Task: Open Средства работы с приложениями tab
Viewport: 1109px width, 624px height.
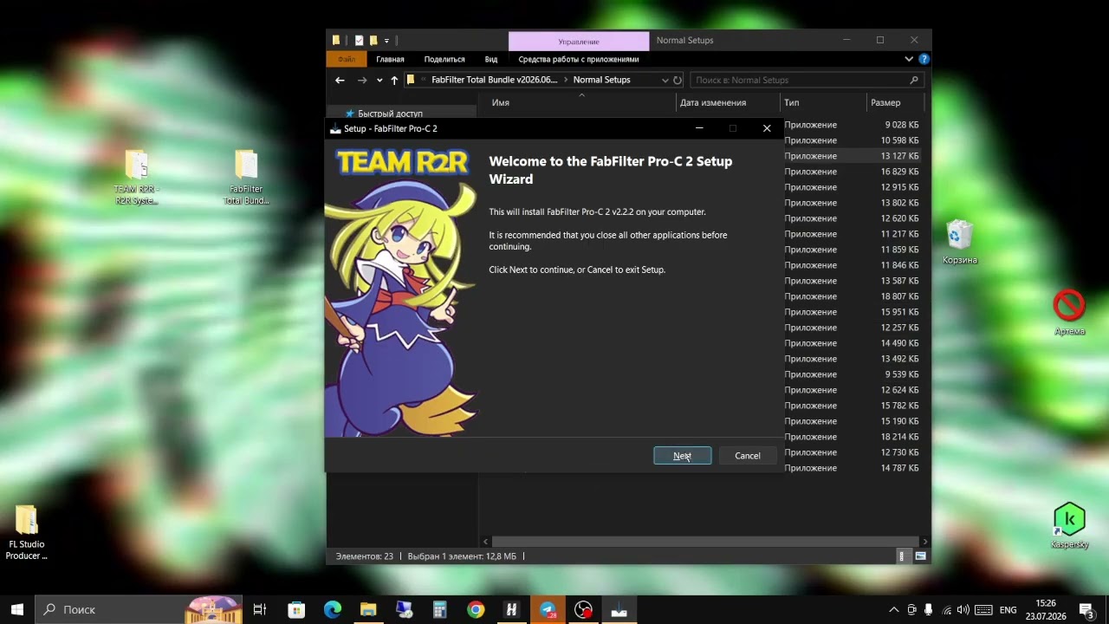Action: click(579, 59)
